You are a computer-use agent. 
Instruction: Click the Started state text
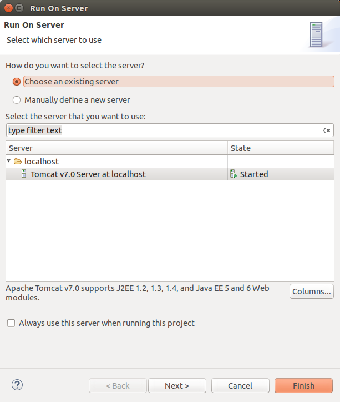coord(254,174)
